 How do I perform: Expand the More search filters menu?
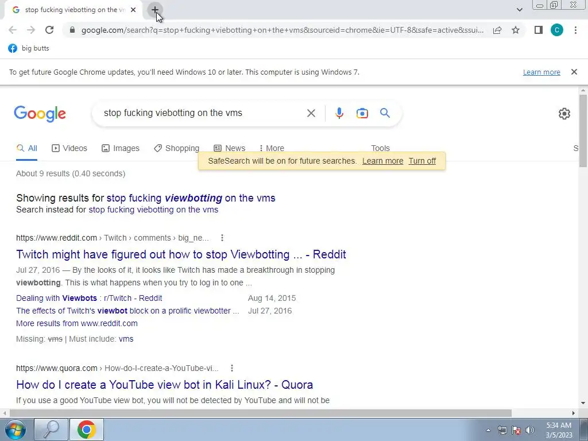pyautogui.click(x=272, y=148)
